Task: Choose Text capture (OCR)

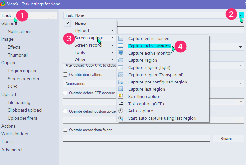Action: click(163, 104)
